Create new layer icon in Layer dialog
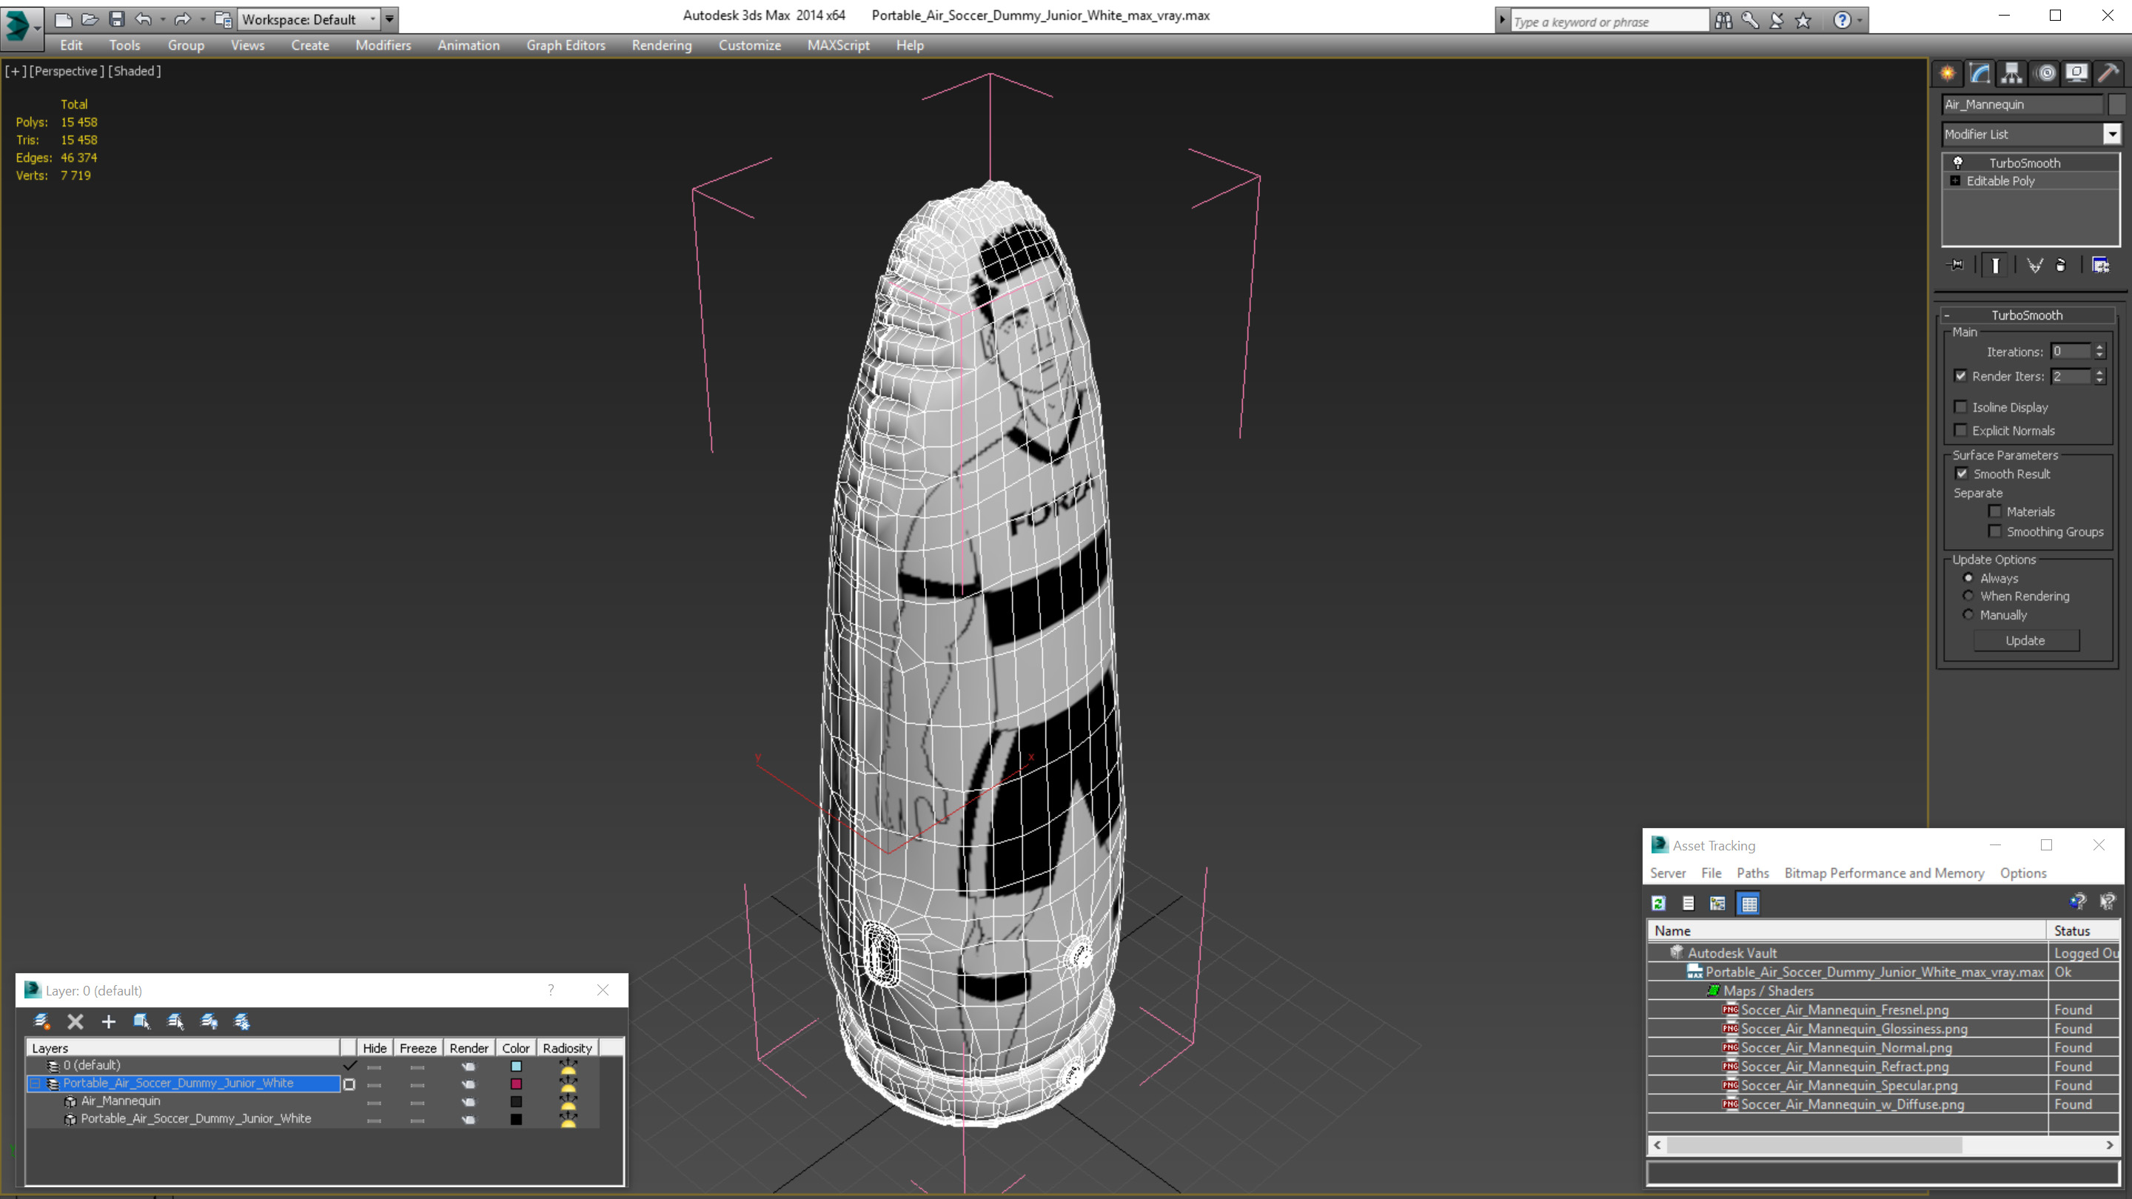 42,1021
